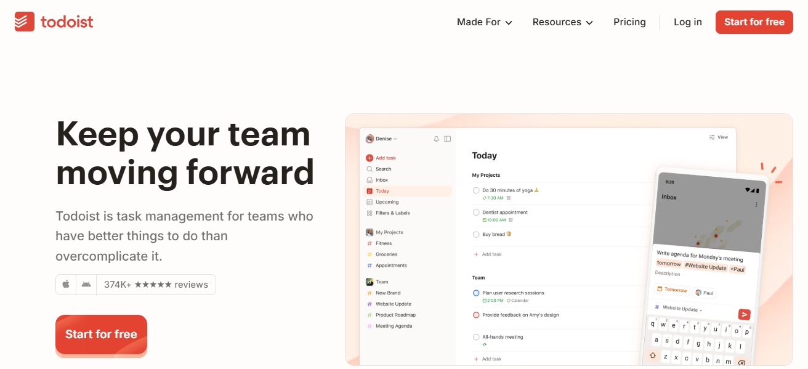Open the Product Roadmap project
Screen dimensions: 808x369
click(391, 315)
